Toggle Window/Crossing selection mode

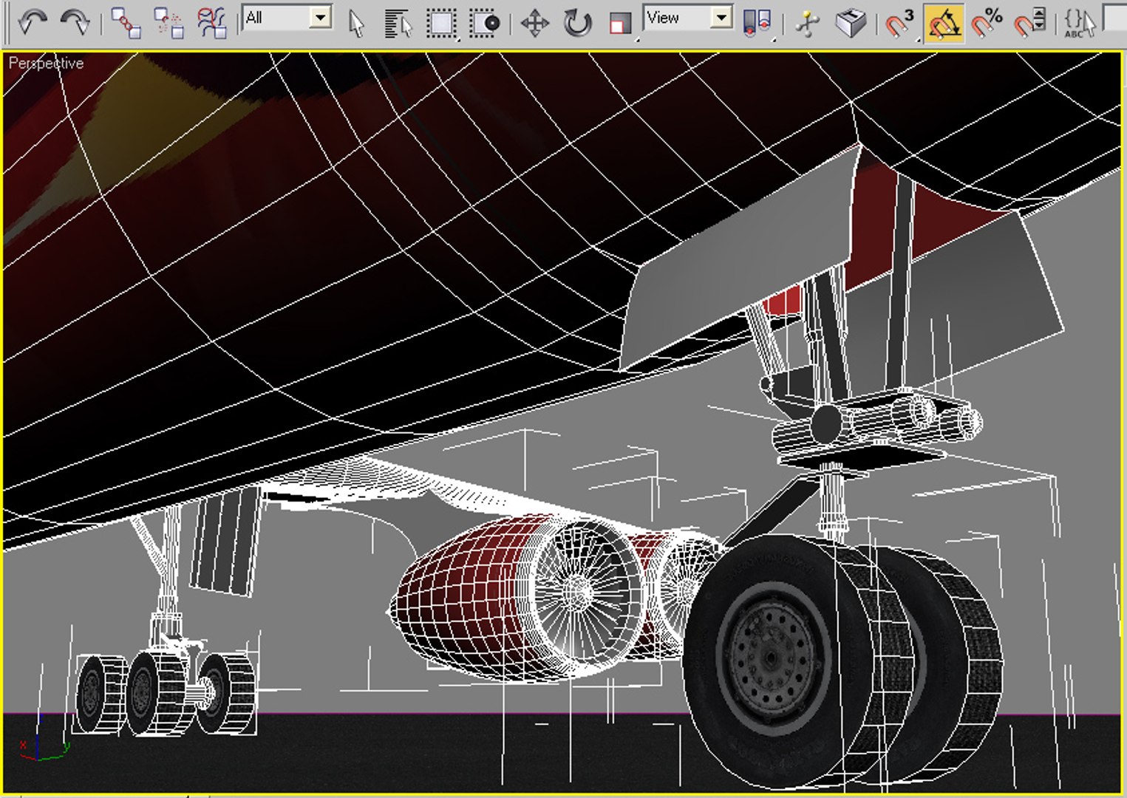point(485,23)
